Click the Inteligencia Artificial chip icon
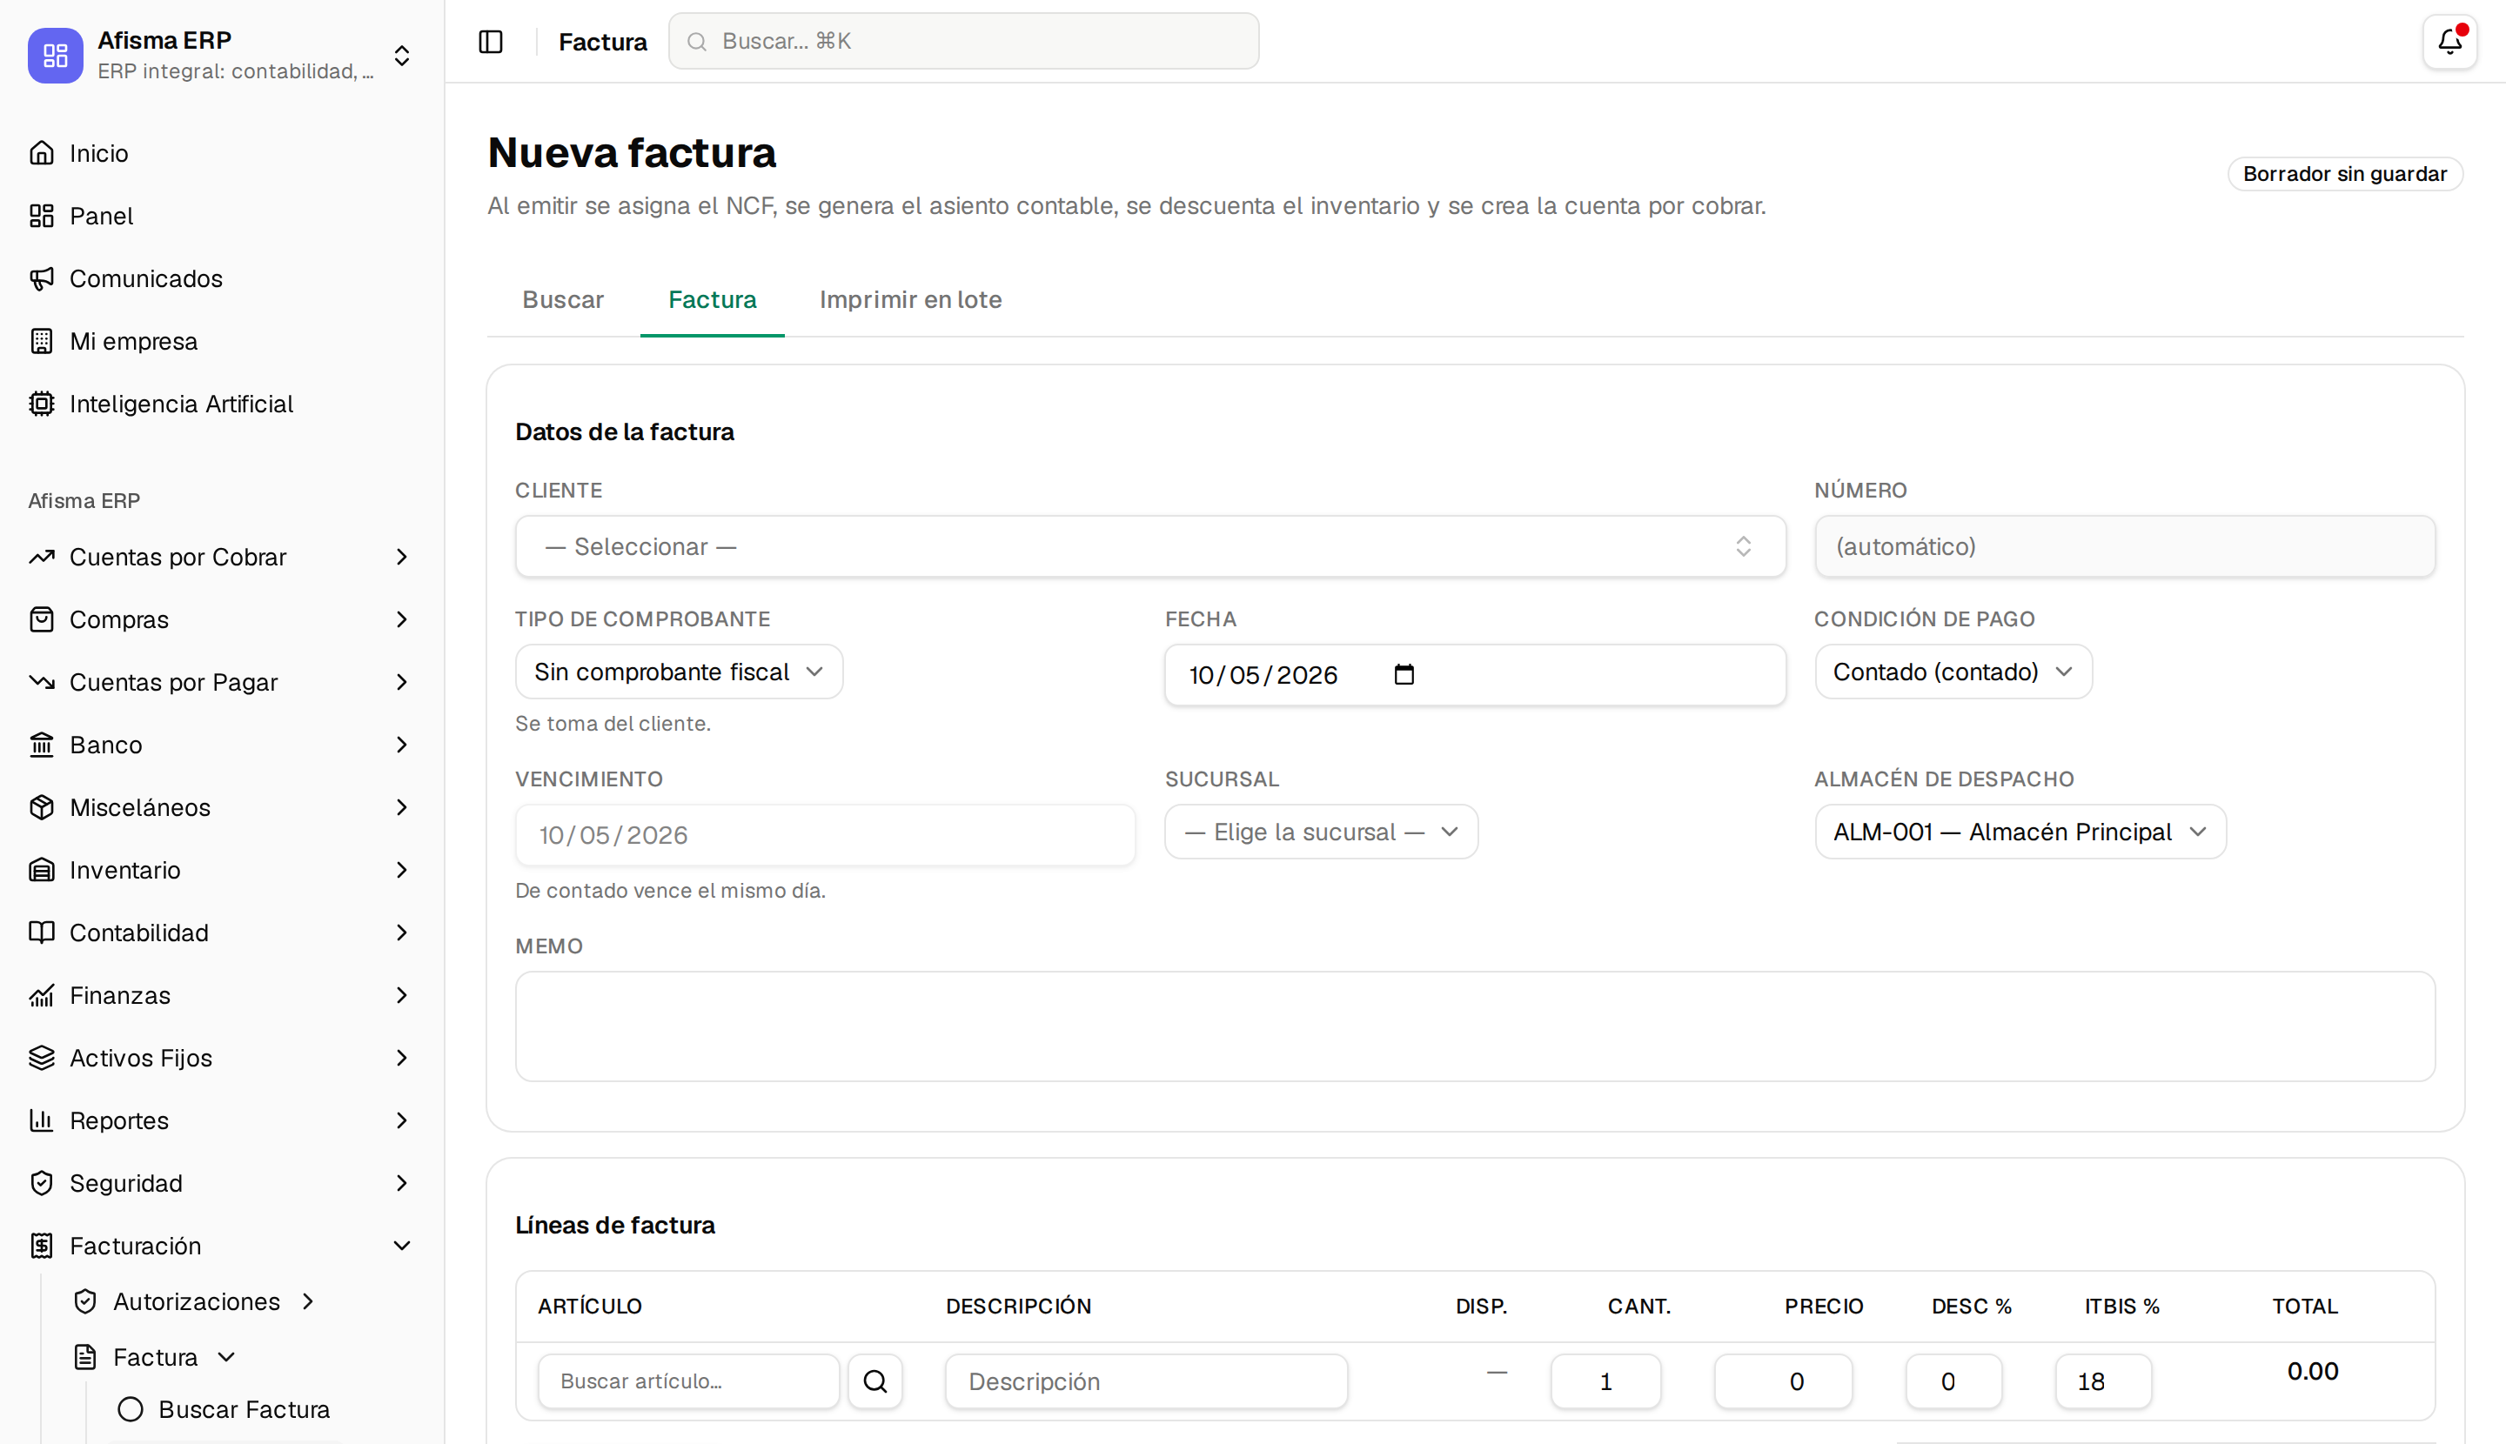 pos(42,404)
